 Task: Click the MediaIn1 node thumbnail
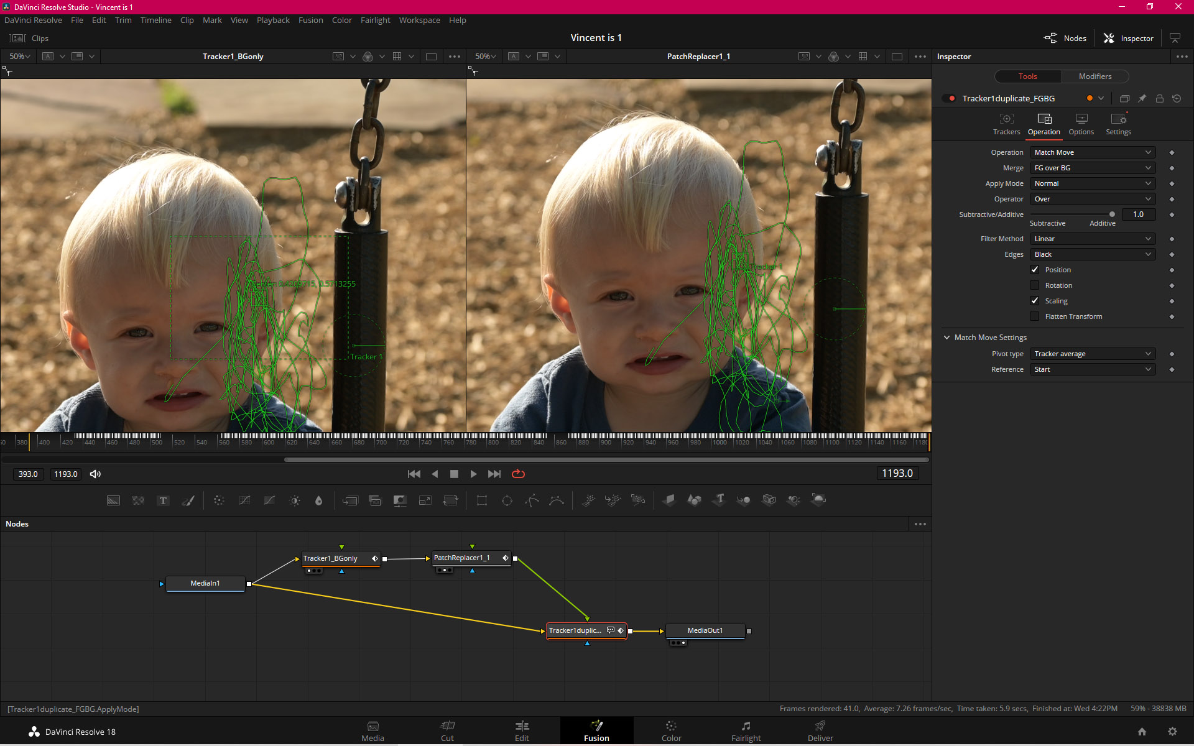click(204, 583)
